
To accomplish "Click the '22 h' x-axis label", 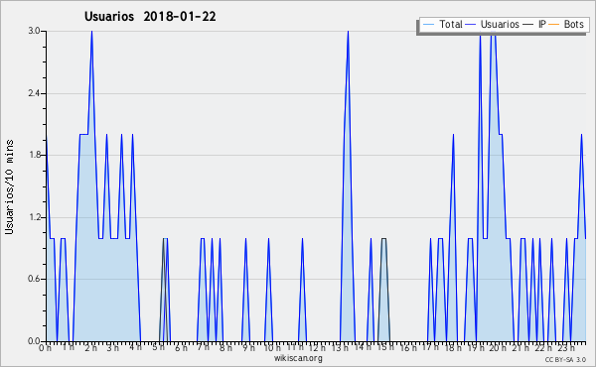I will [542, 348].
